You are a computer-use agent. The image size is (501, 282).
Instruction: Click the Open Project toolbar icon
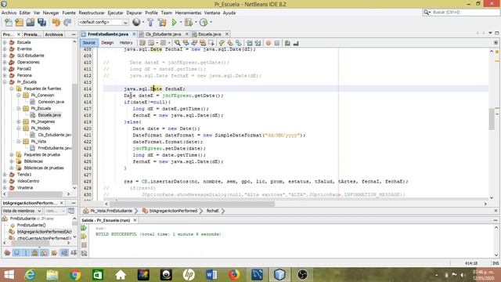click(31, 23)
